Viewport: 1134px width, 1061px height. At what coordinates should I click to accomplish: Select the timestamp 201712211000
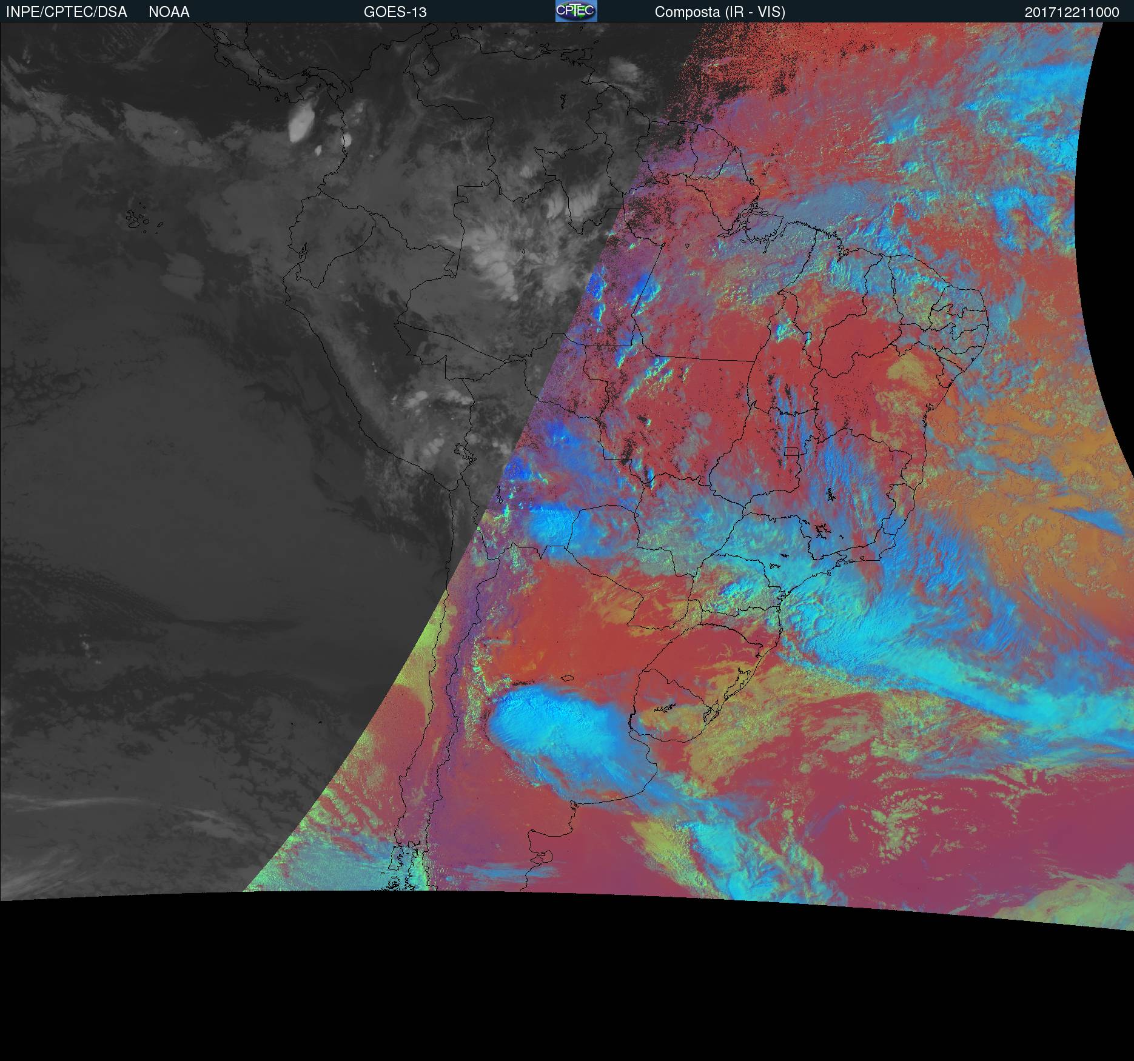pos(1072,12)
